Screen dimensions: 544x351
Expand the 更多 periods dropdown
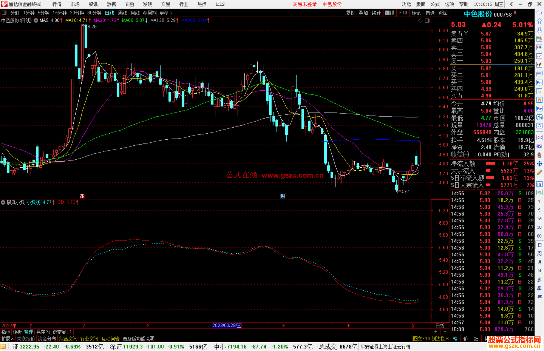click(x=166, y=13)
